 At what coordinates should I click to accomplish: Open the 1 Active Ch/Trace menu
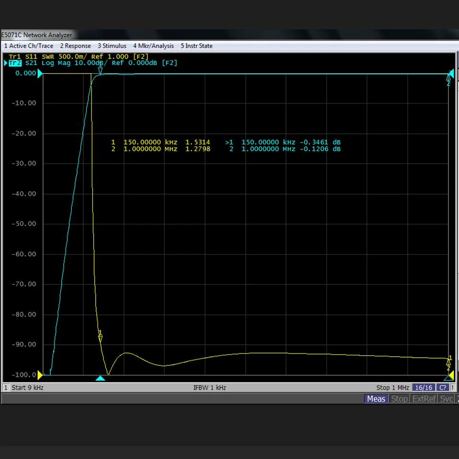[x=29, y=46]
